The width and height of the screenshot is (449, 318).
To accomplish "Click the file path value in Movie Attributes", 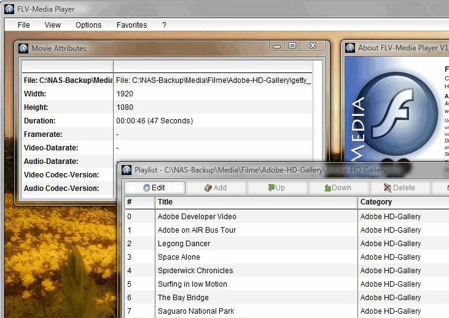I will 213,80.
